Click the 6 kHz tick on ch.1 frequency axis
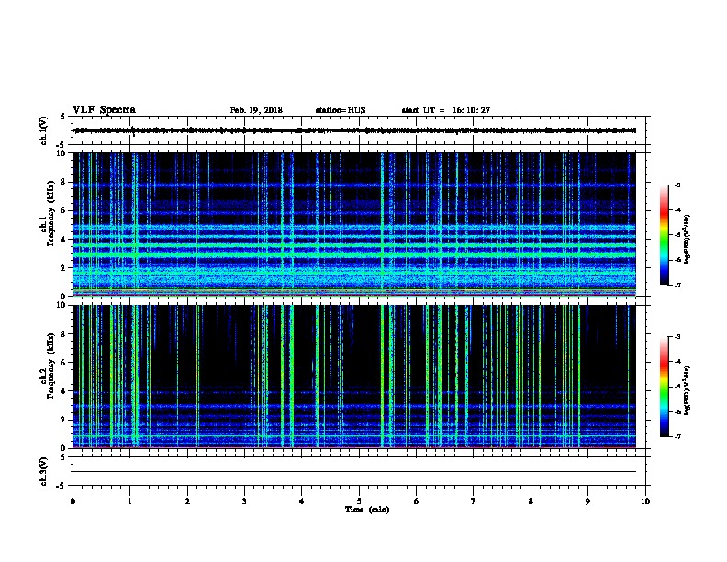 click(x=63, y=210)
